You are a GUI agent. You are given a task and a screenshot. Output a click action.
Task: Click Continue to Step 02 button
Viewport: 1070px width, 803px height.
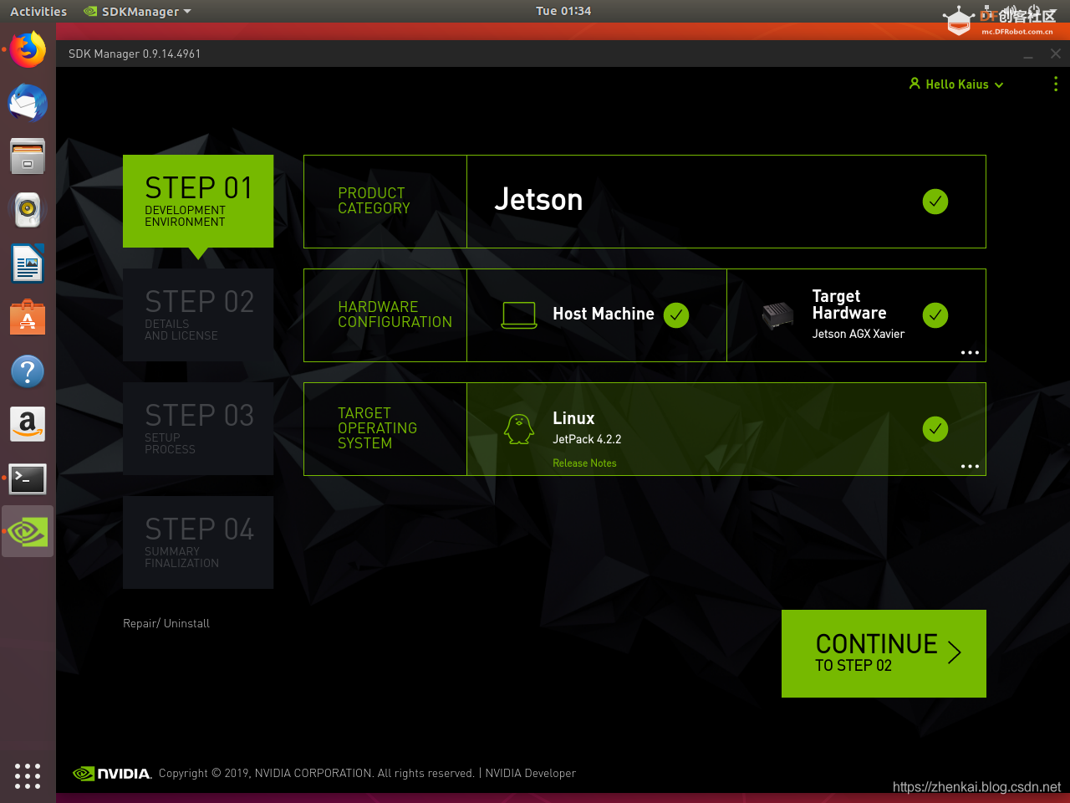884,653
